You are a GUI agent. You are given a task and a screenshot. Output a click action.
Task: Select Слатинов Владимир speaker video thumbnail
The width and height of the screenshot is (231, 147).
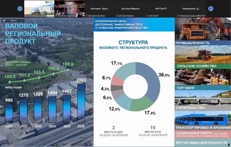tap(70, 8)
